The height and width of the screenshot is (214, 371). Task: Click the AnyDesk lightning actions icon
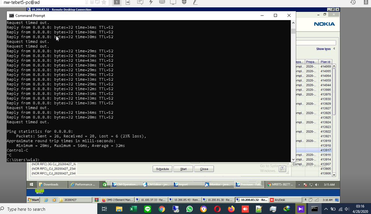click(151, 2)
